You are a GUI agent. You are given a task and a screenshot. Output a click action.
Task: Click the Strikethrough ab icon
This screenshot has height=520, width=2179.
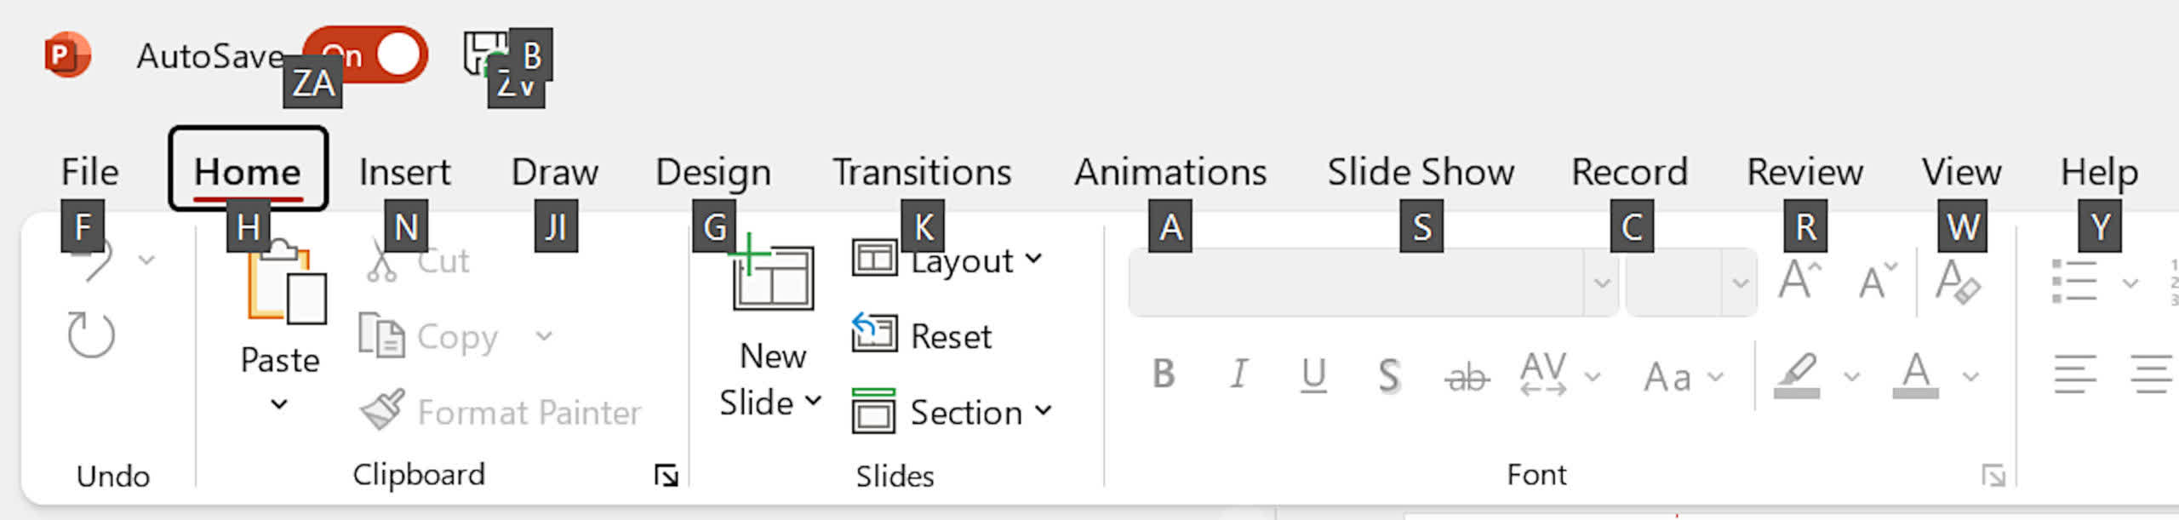tap(1467, 376)
